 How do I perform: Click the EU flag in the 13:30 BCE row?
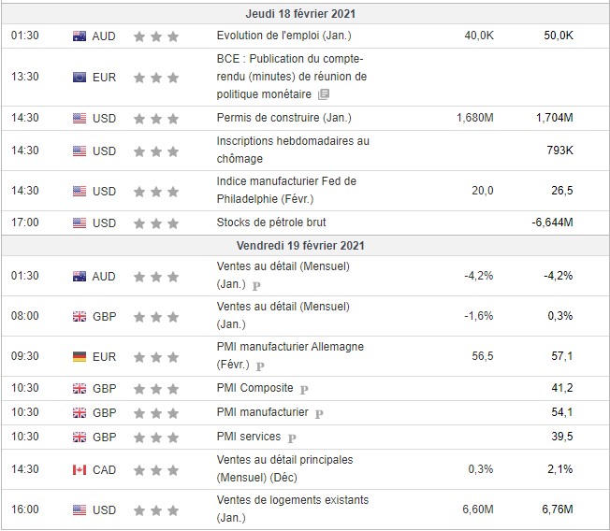point(80,77)
